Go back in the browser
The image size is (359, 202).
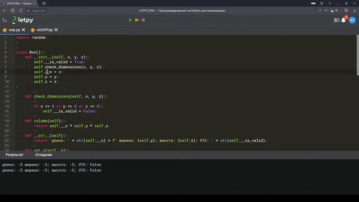coord(4,11)
